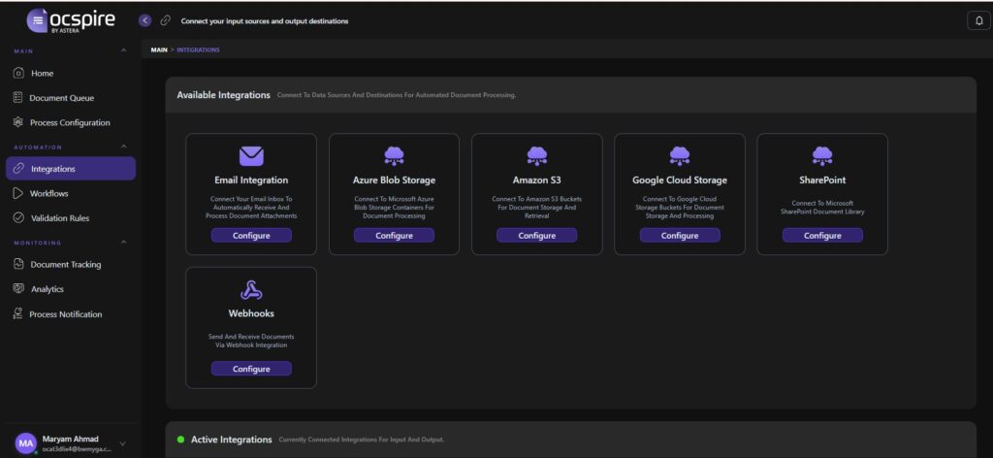The width and height of the screenshot is (993, 458).
Task: Open the notifications bell
Action: [x=978, y=20]
